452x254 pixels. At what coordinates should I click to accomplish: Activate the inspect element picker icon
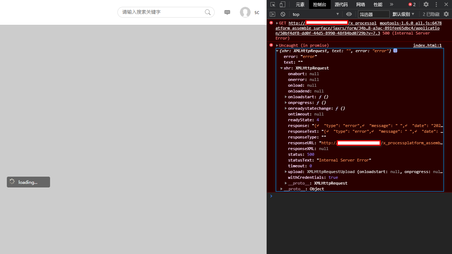(x=273, y=5)
